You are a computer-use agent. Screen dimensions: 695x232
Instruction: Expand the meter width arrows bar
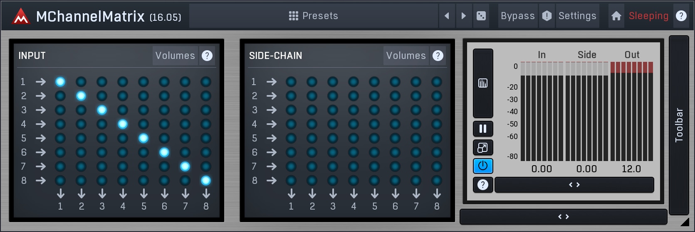pos(574,185)
